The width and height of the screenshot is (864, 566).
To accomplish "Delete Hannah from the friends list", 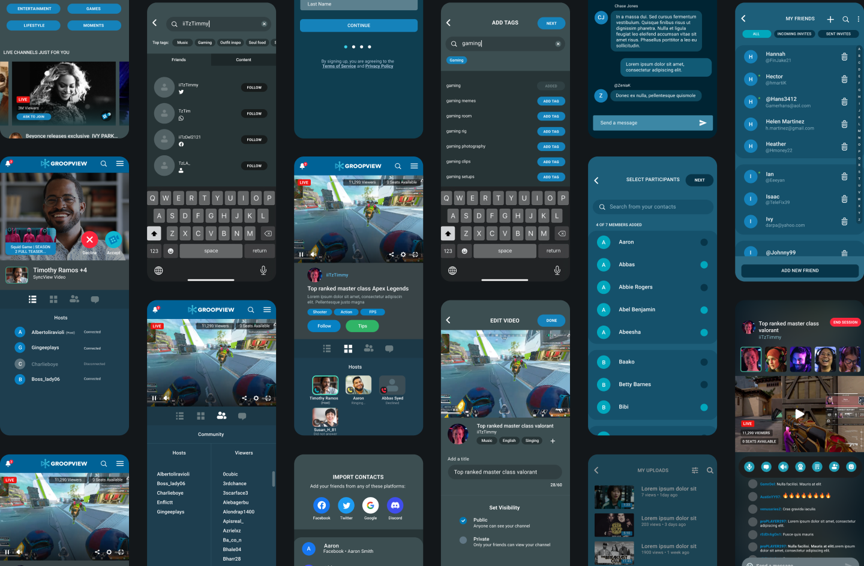I will (x=844, y=57).
